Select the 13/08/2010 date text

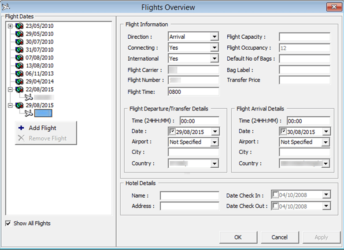40,66
